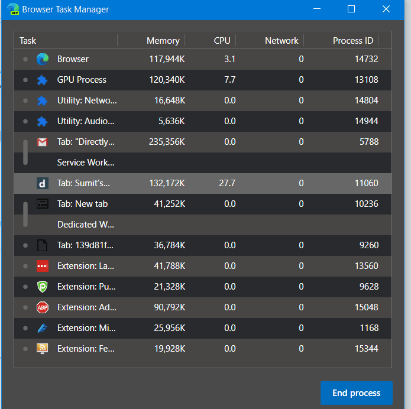The width and height of the screenshot is (411, 409).
Task: Click process ID 11060
Action: coord(366,183)
